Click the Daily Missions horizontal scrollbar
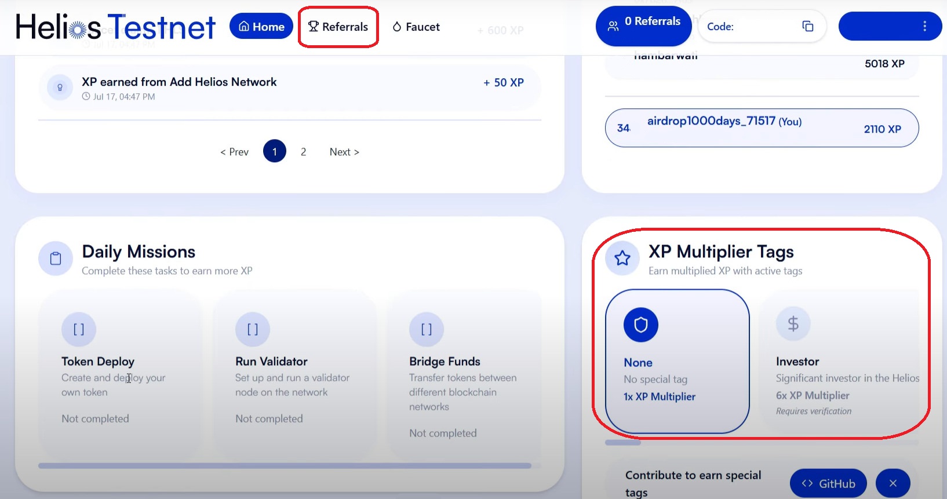947x499 pixels. coord(285,465)
